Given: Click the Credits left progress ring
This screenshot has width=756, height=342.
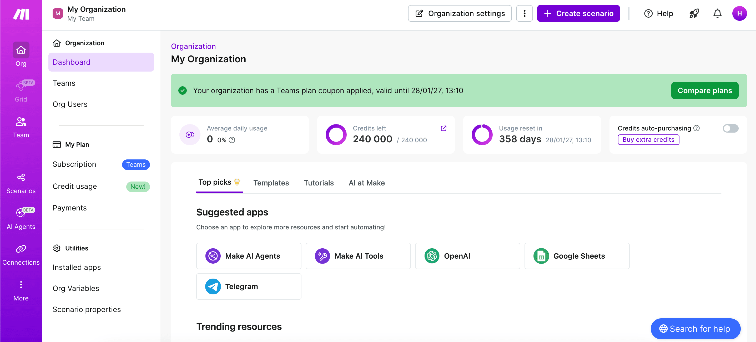Looking at the screenshot, I should point(336,135).
